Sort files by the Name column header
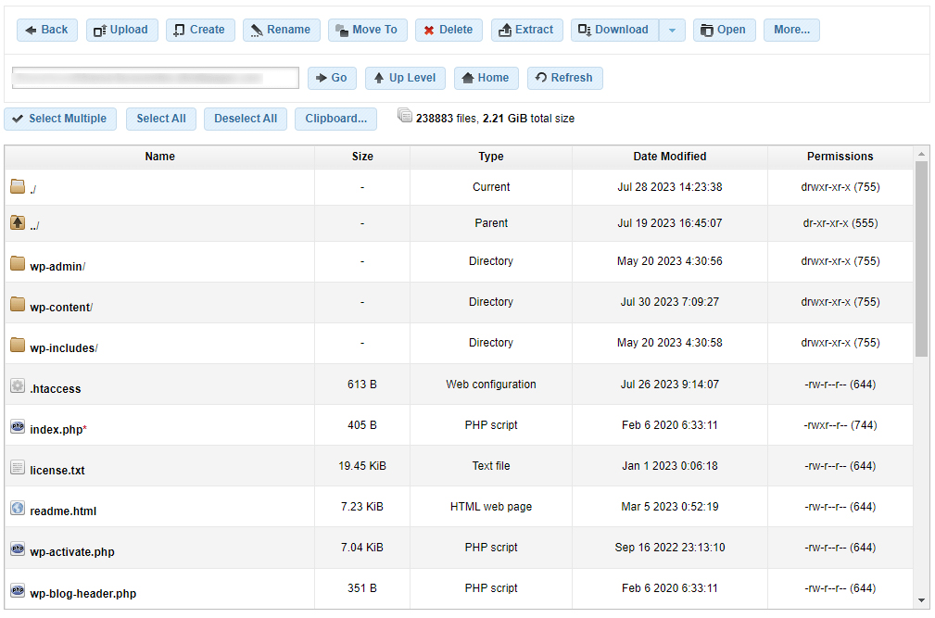 pos(158,157)
